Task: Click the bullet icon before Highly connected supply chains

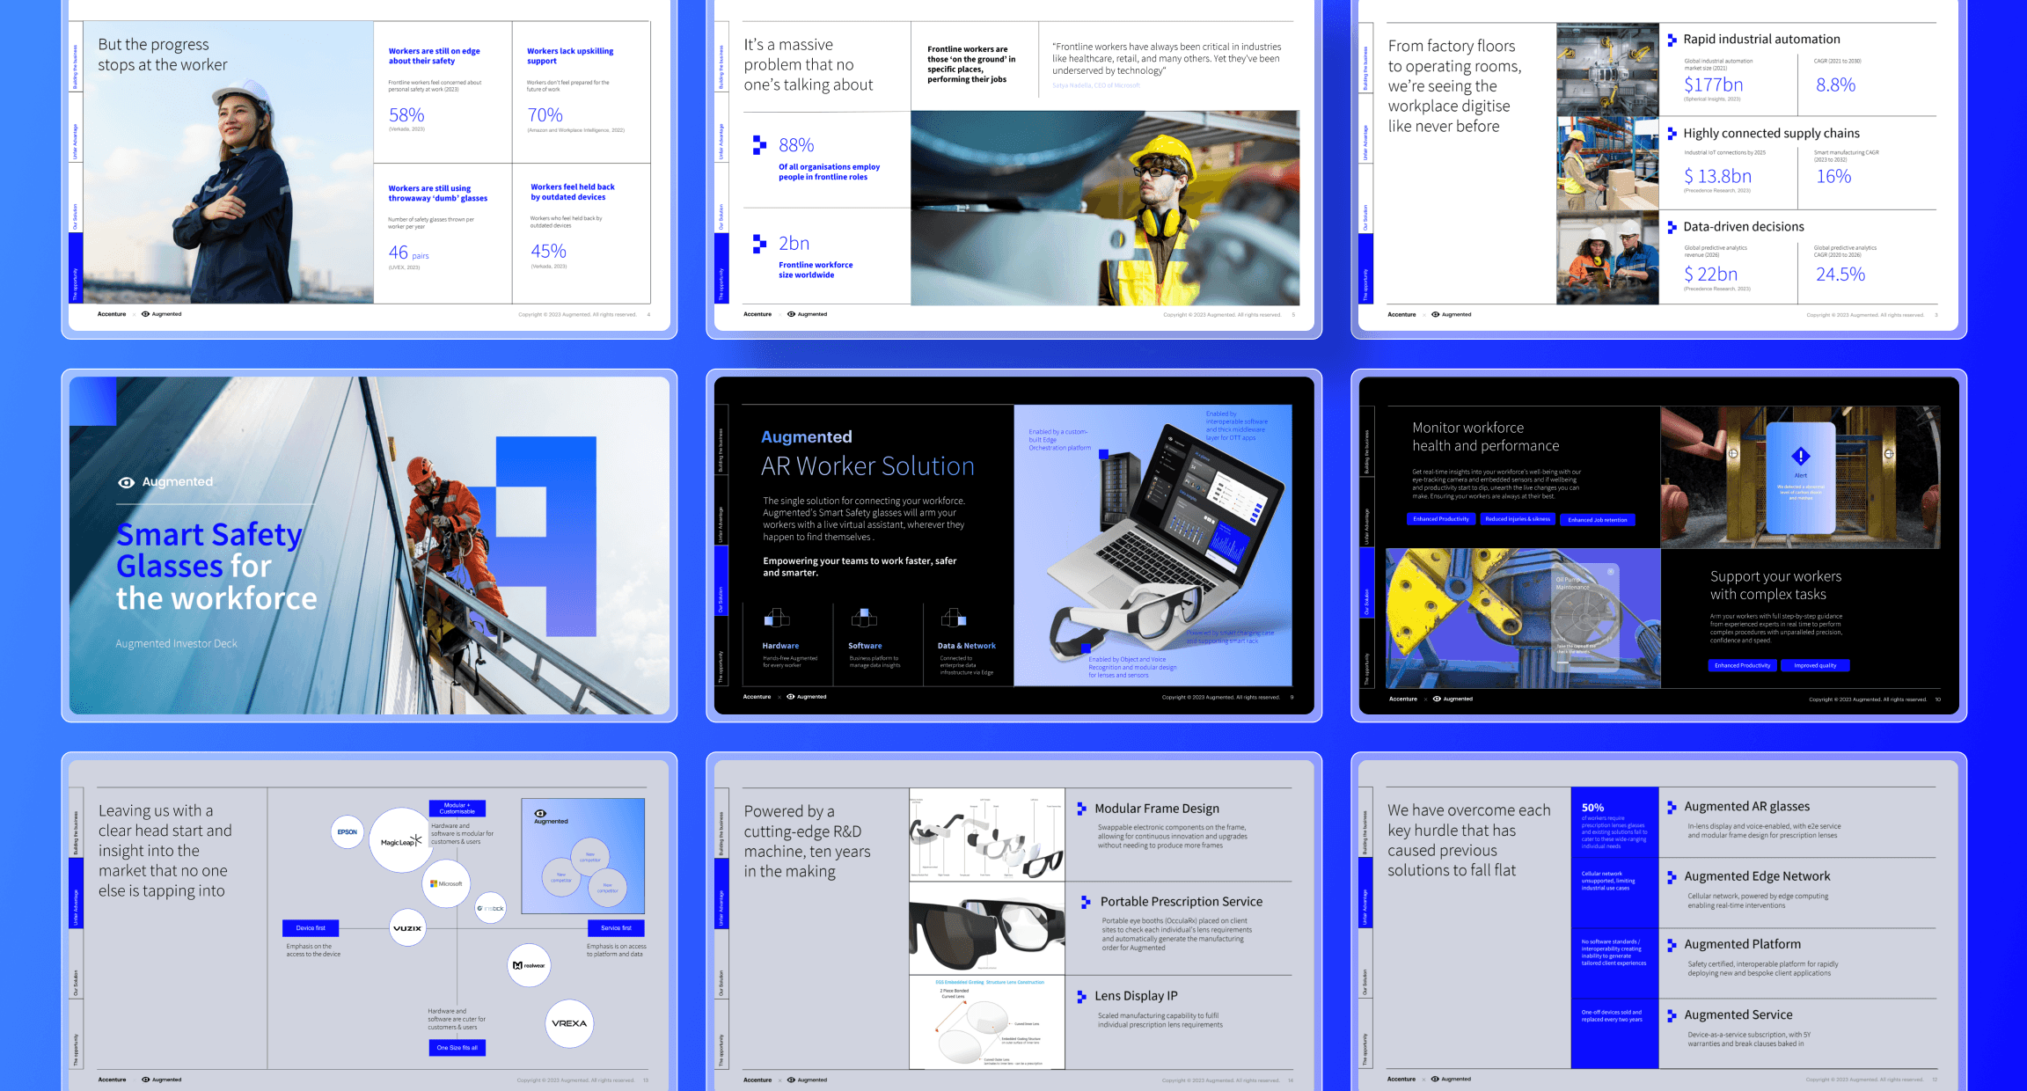Action: point(1672,134)
